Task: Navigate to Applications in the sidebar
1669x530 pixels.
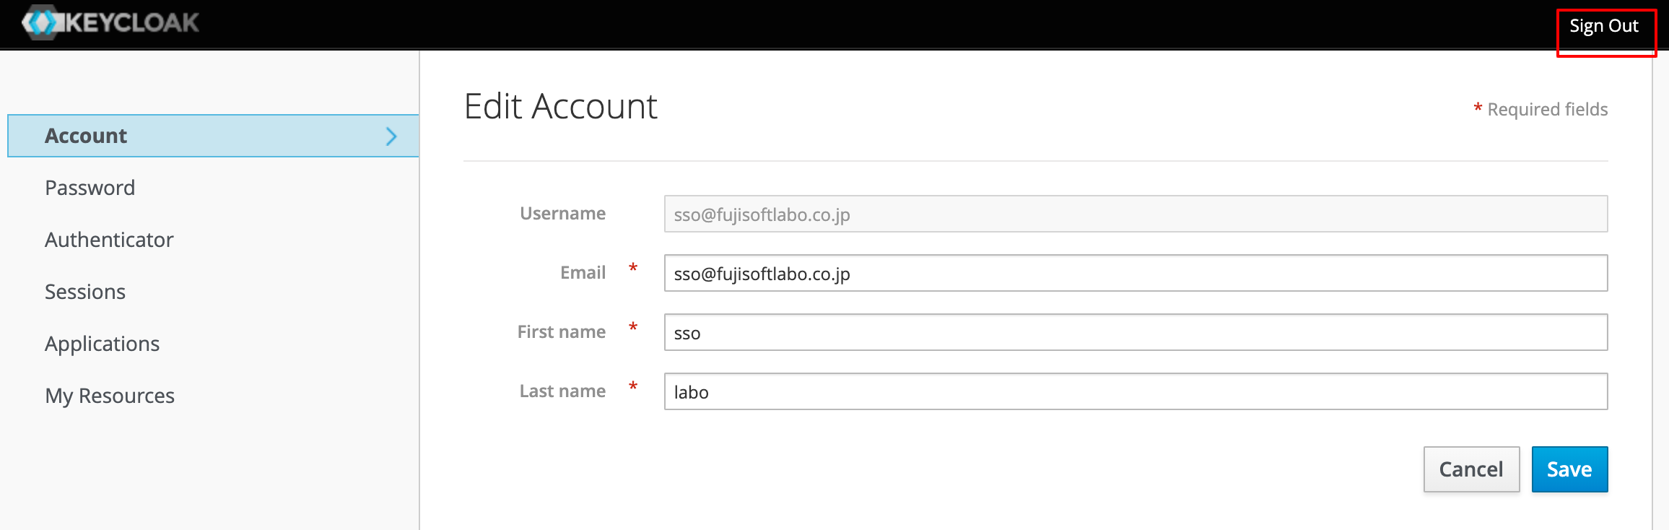Action: (102, 344)
